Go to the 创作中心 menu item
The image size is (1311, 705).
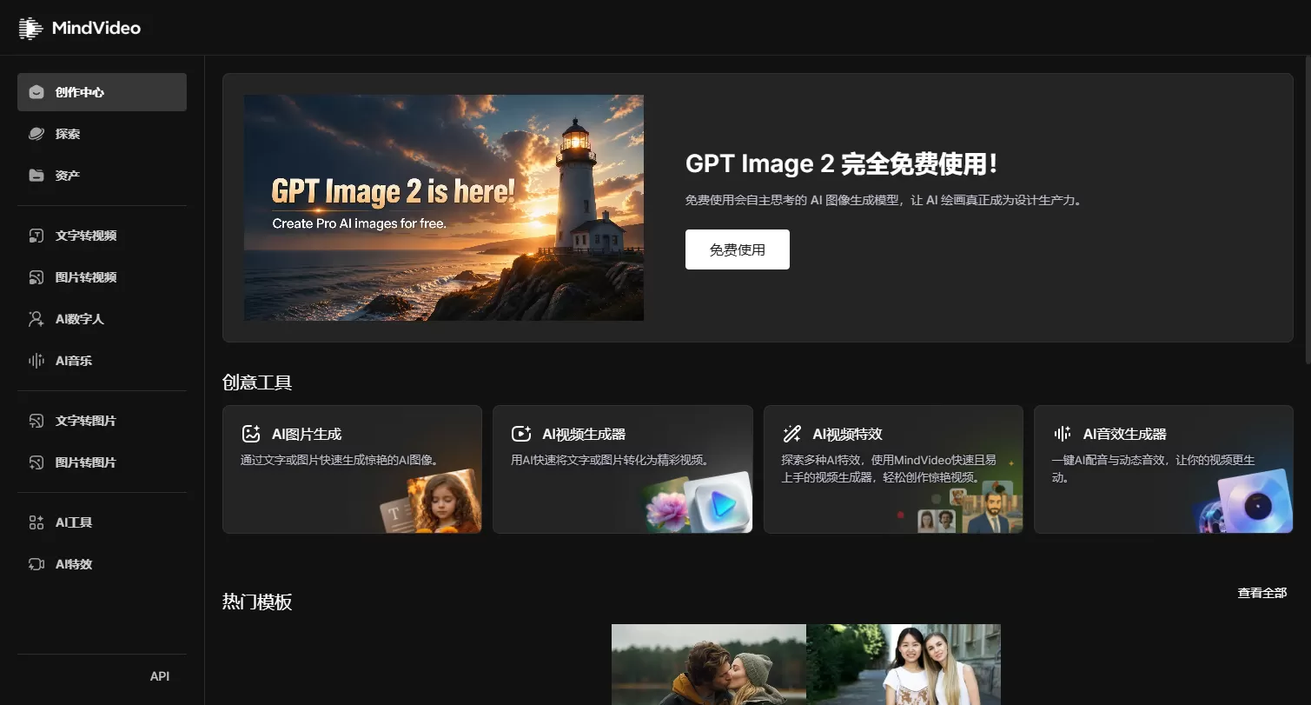pyautogui.click(x=102, y=92)
